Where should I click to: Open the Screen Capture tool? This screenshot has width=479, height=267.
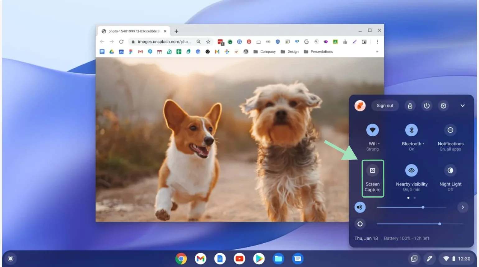point(373,179)
